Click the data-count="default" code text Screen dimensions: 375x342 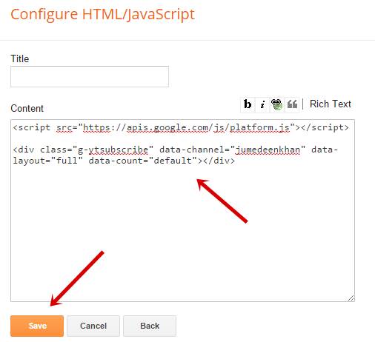pos(143,161)
